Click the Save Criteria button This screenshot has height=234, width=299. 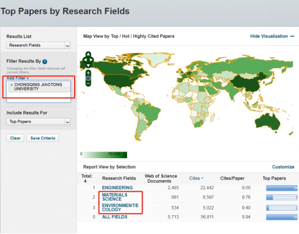point(43,138)
